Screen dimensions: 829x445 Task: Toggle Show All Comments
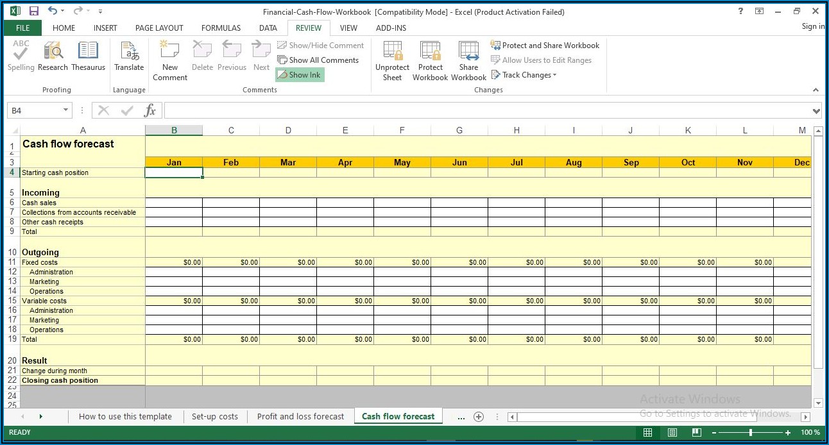click(x=318, y=60)
